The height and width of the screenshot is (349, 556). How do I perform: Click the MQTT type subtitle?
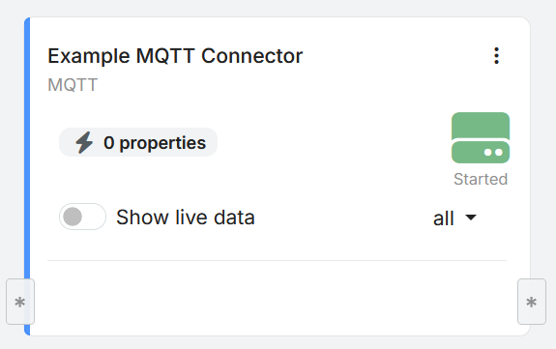[x=73, y=85]
